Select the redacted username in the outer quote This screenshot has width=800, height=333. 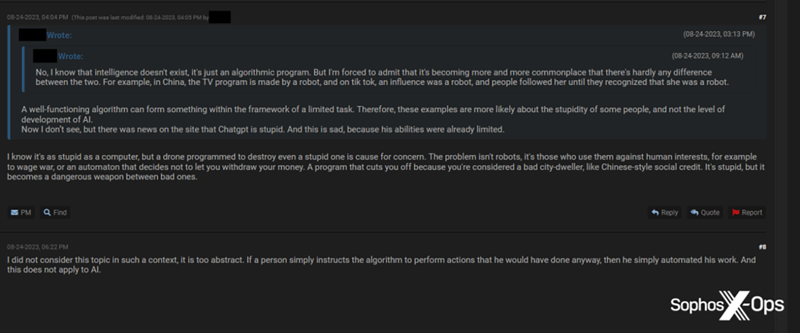pos(32,35)
